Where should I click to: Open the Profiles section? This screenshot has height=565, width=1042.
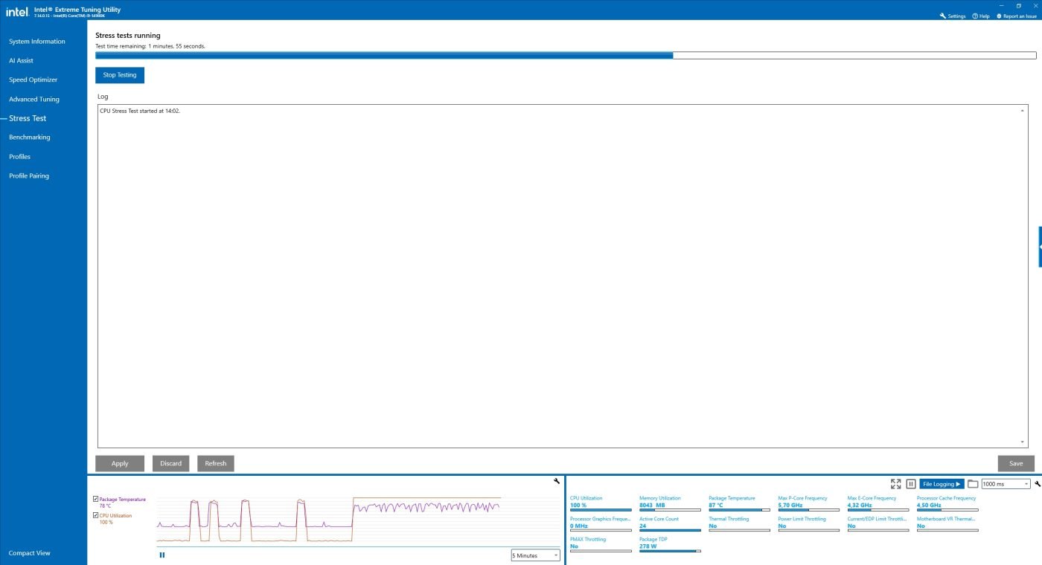19,157
